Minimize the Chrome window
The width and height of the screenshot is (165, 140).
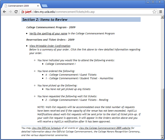(x=147, y=2)
